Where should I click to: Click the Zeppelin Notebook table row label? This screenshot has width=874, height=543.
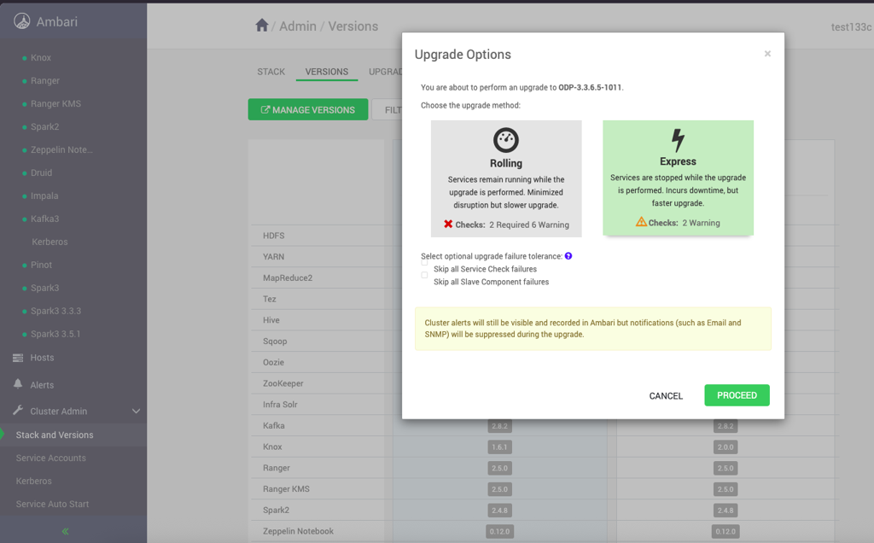(x=298, y=531)
